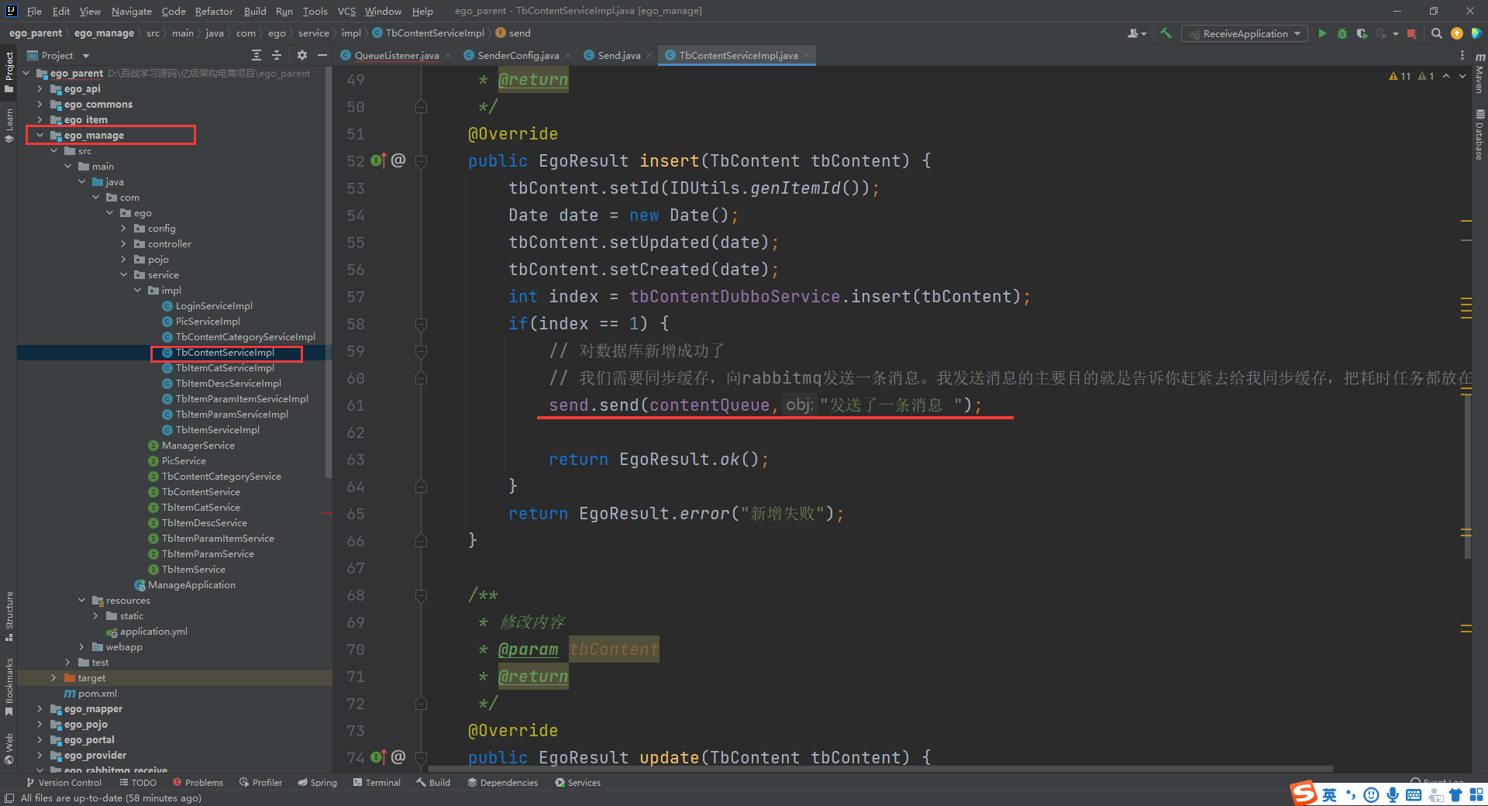Open the Learn side tool window
The height and width of the screenshot is (806, 1488).
pyautogui.click(x=9, y=125)
